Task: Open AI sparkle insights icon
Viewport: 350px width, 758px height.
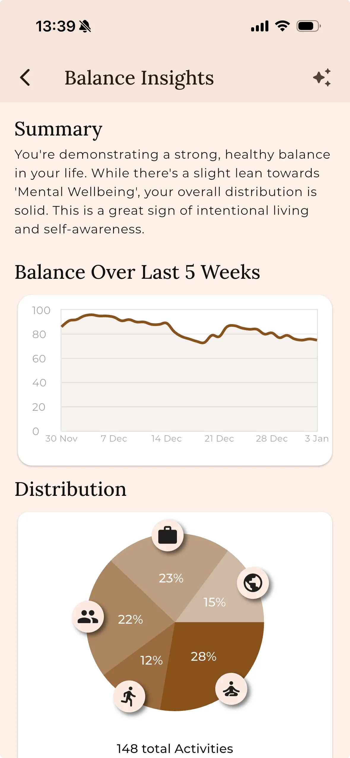Action: click(322, 78)
